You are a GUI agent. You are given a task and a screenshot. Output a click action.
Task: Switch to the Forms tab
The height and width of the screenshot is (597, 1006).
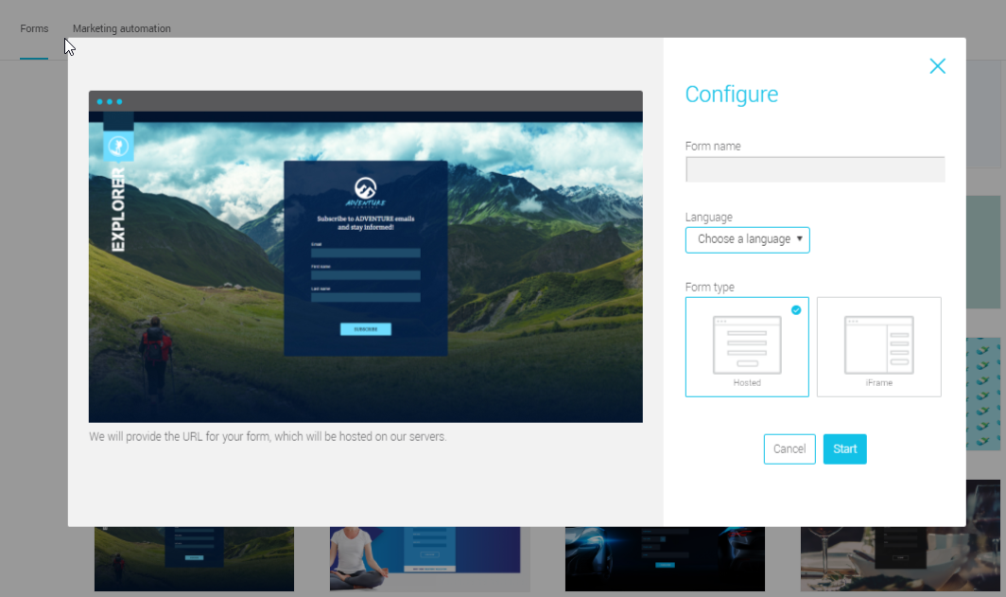coord(34,29)
